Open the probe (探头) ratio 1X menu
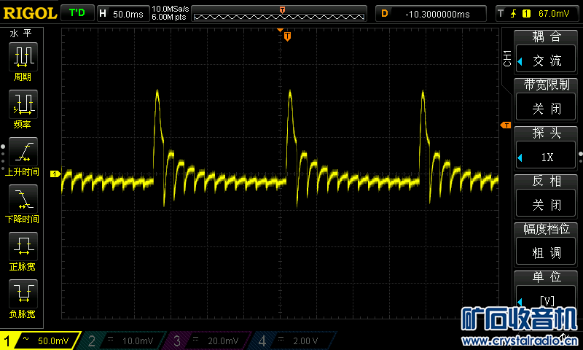Screen dimensions: 583x350 tap(547, 156)
